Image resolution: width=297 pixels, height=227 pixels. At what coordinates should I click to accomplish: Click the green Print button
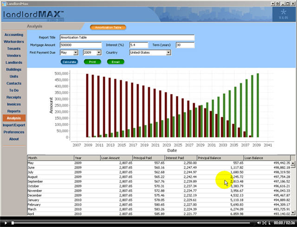(92, 62)
